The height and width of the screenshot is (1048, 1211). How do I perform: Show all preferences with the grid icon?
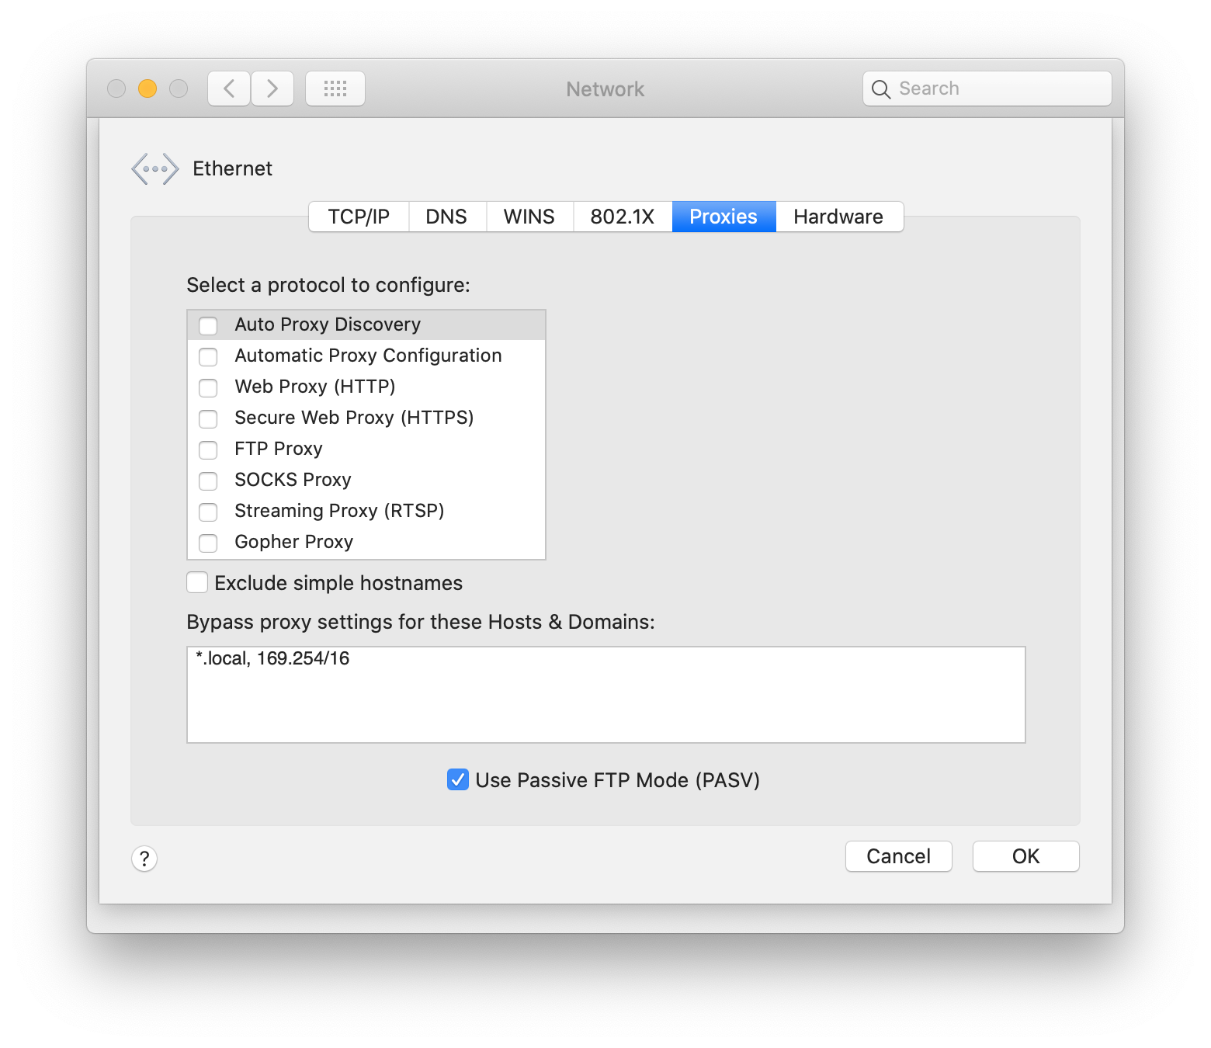pos(335,88)
